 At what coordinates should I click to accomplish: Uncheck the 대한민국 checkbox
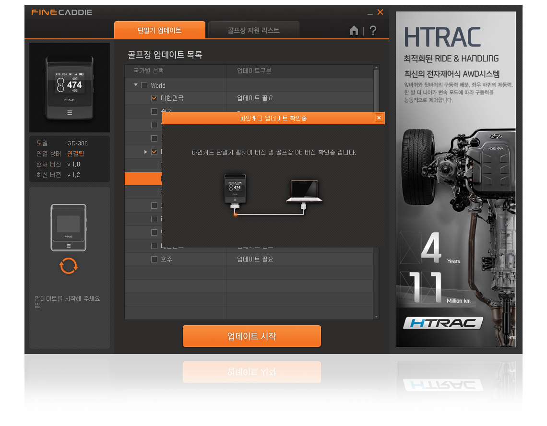(154, 98)
